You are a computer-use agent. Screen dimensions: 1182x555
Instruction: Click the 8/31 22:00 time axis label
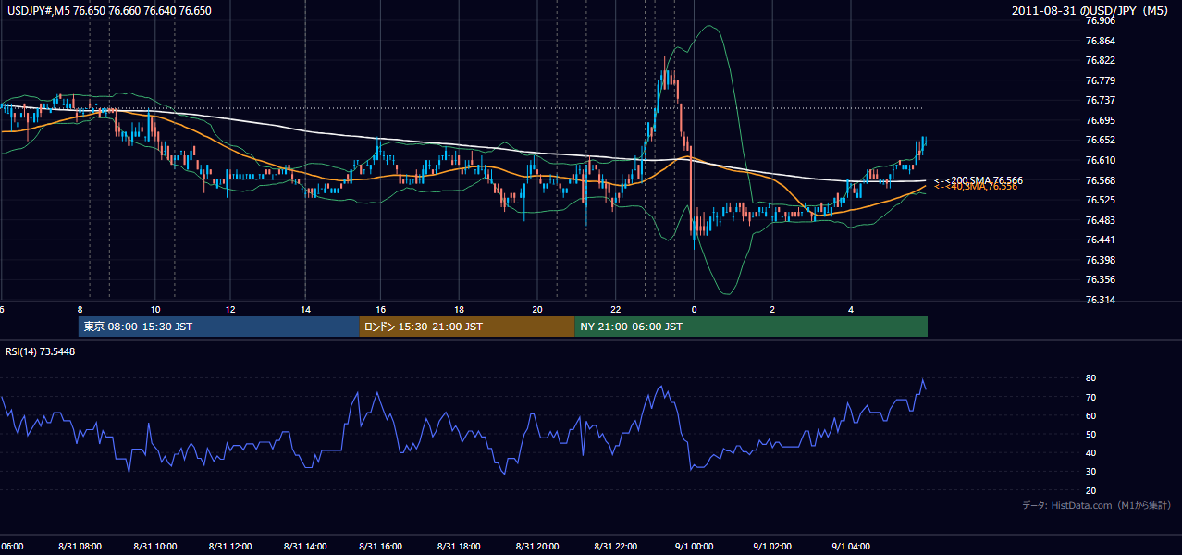coord(616,547)
